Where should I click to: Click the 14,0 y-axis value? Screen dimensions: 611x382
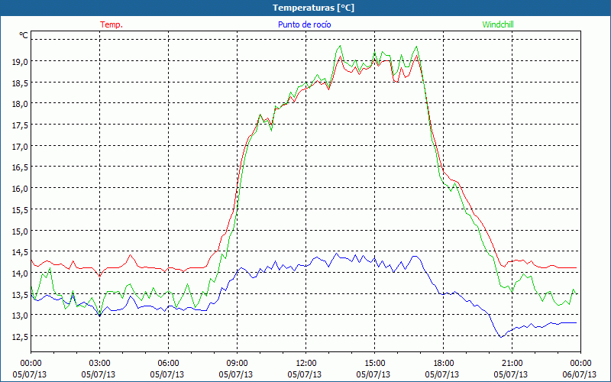(21, 273)
